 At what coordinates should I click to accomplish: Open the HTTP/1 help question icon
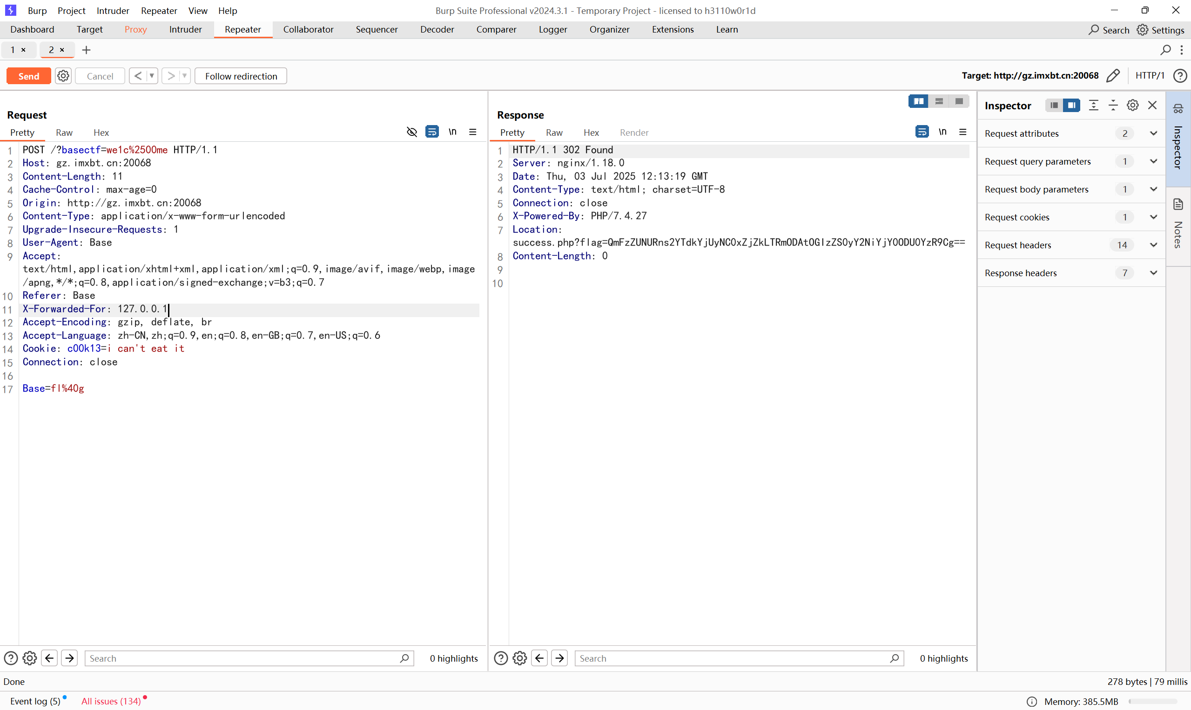[1180, 76]
